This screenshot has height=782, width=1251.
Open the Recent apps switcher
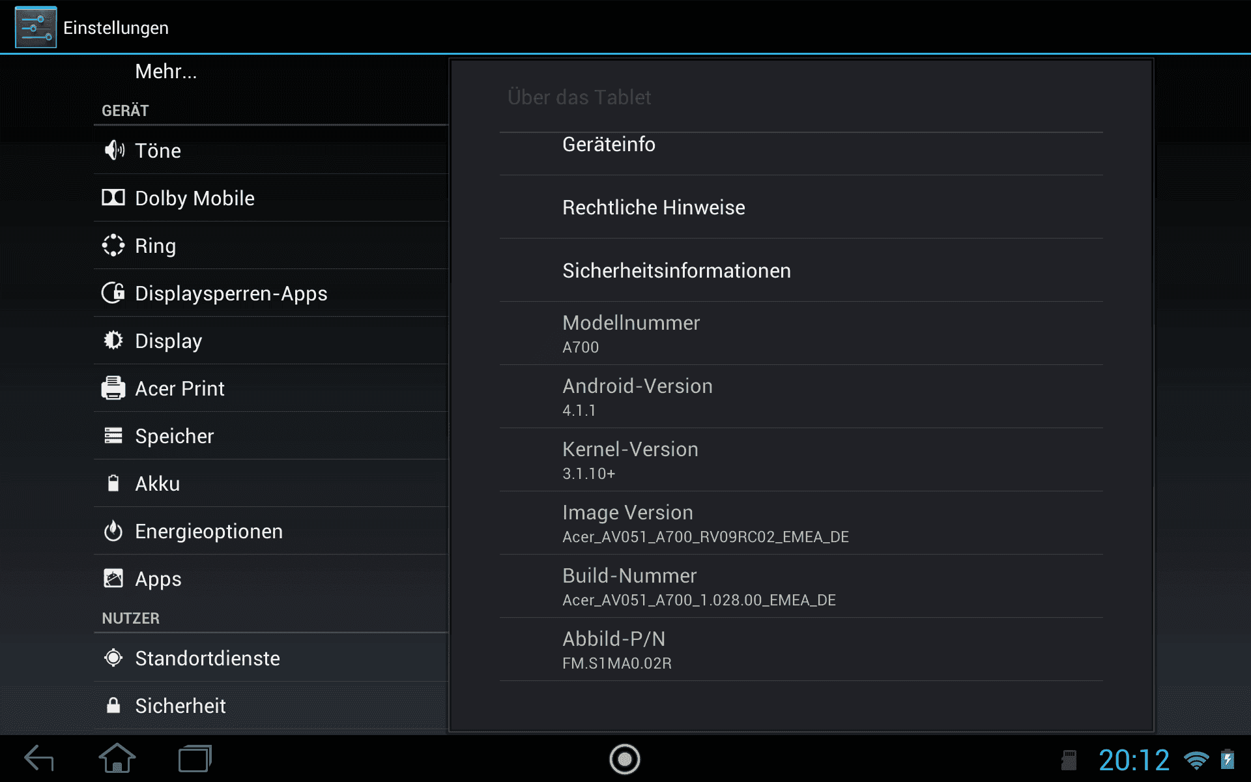pos(195,759)
